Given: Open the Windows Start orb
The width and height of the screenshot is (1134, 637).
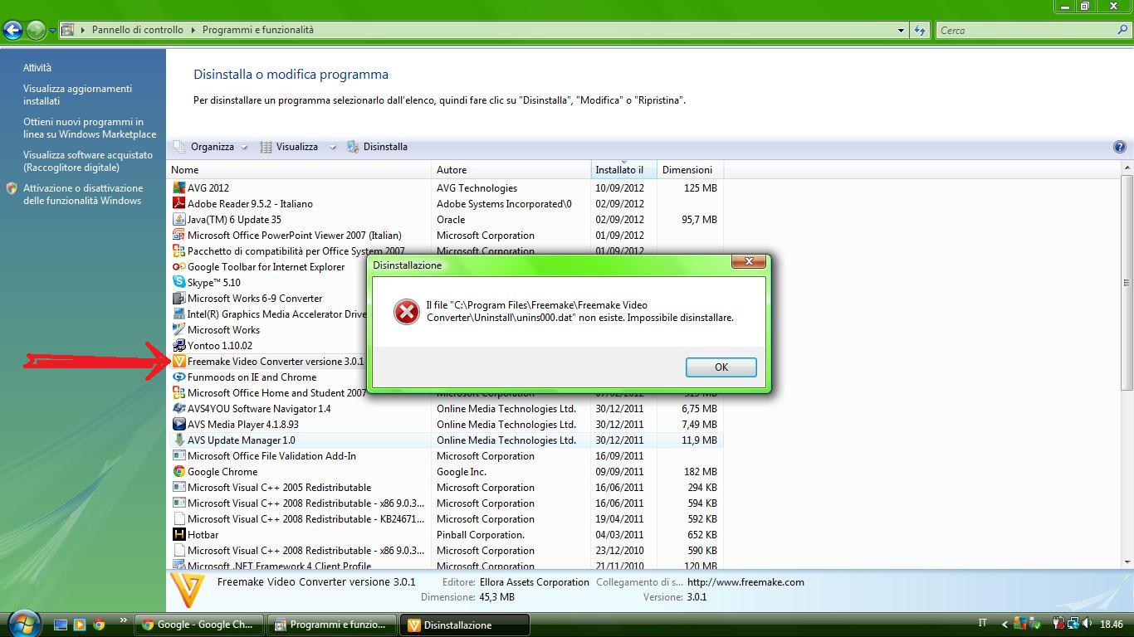Looking at the screenshot, I should coord(23,623).
